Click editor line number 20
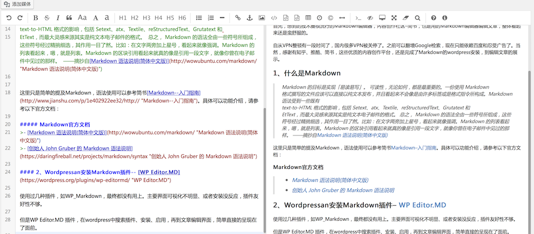Screen dimensions: 534x234 [x=8, y=124]
